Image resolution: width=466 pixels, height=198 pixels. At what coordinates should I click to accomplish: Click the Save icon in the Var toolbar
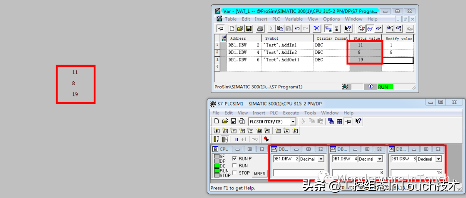[249, 29]
